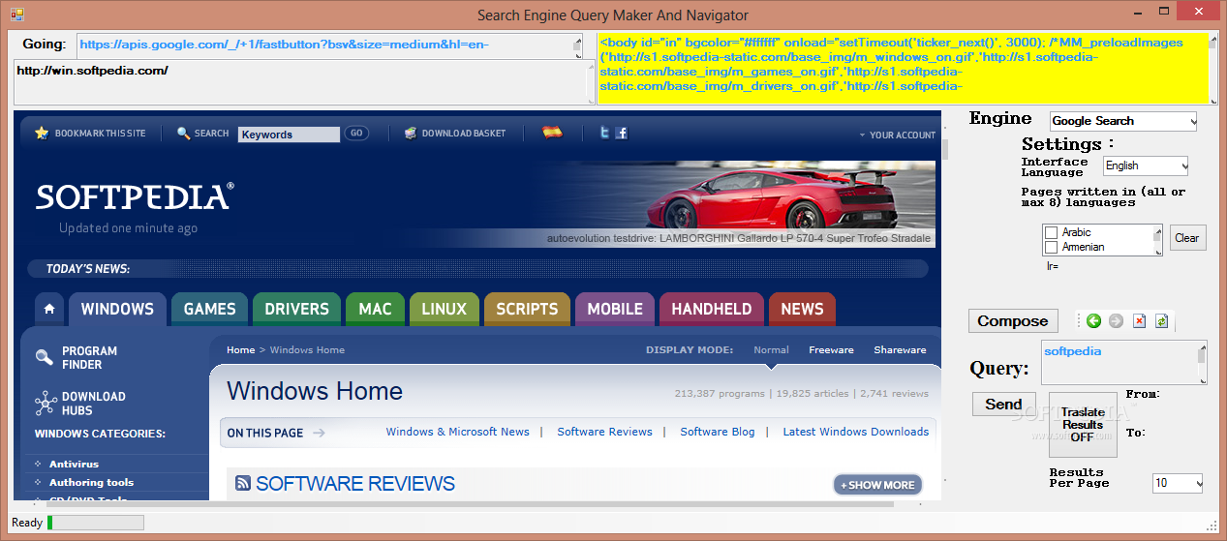1227x541 pixels.
Task: Click the Clear languages button
Action: (1186, 238)
